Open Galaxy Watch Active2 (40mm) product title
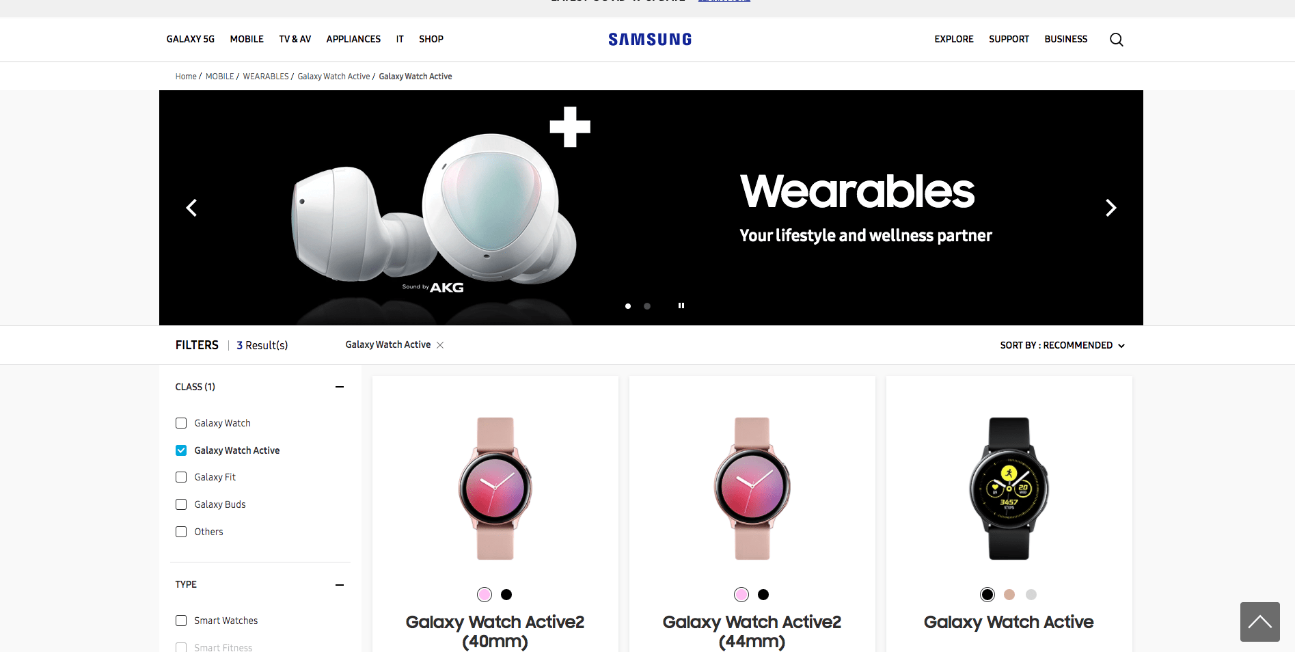1295x652 pixels. point(495,631)
